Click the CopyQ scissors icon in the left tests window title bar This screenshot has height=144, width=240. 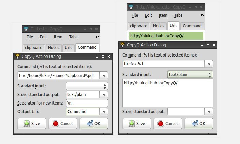[25, 29]
